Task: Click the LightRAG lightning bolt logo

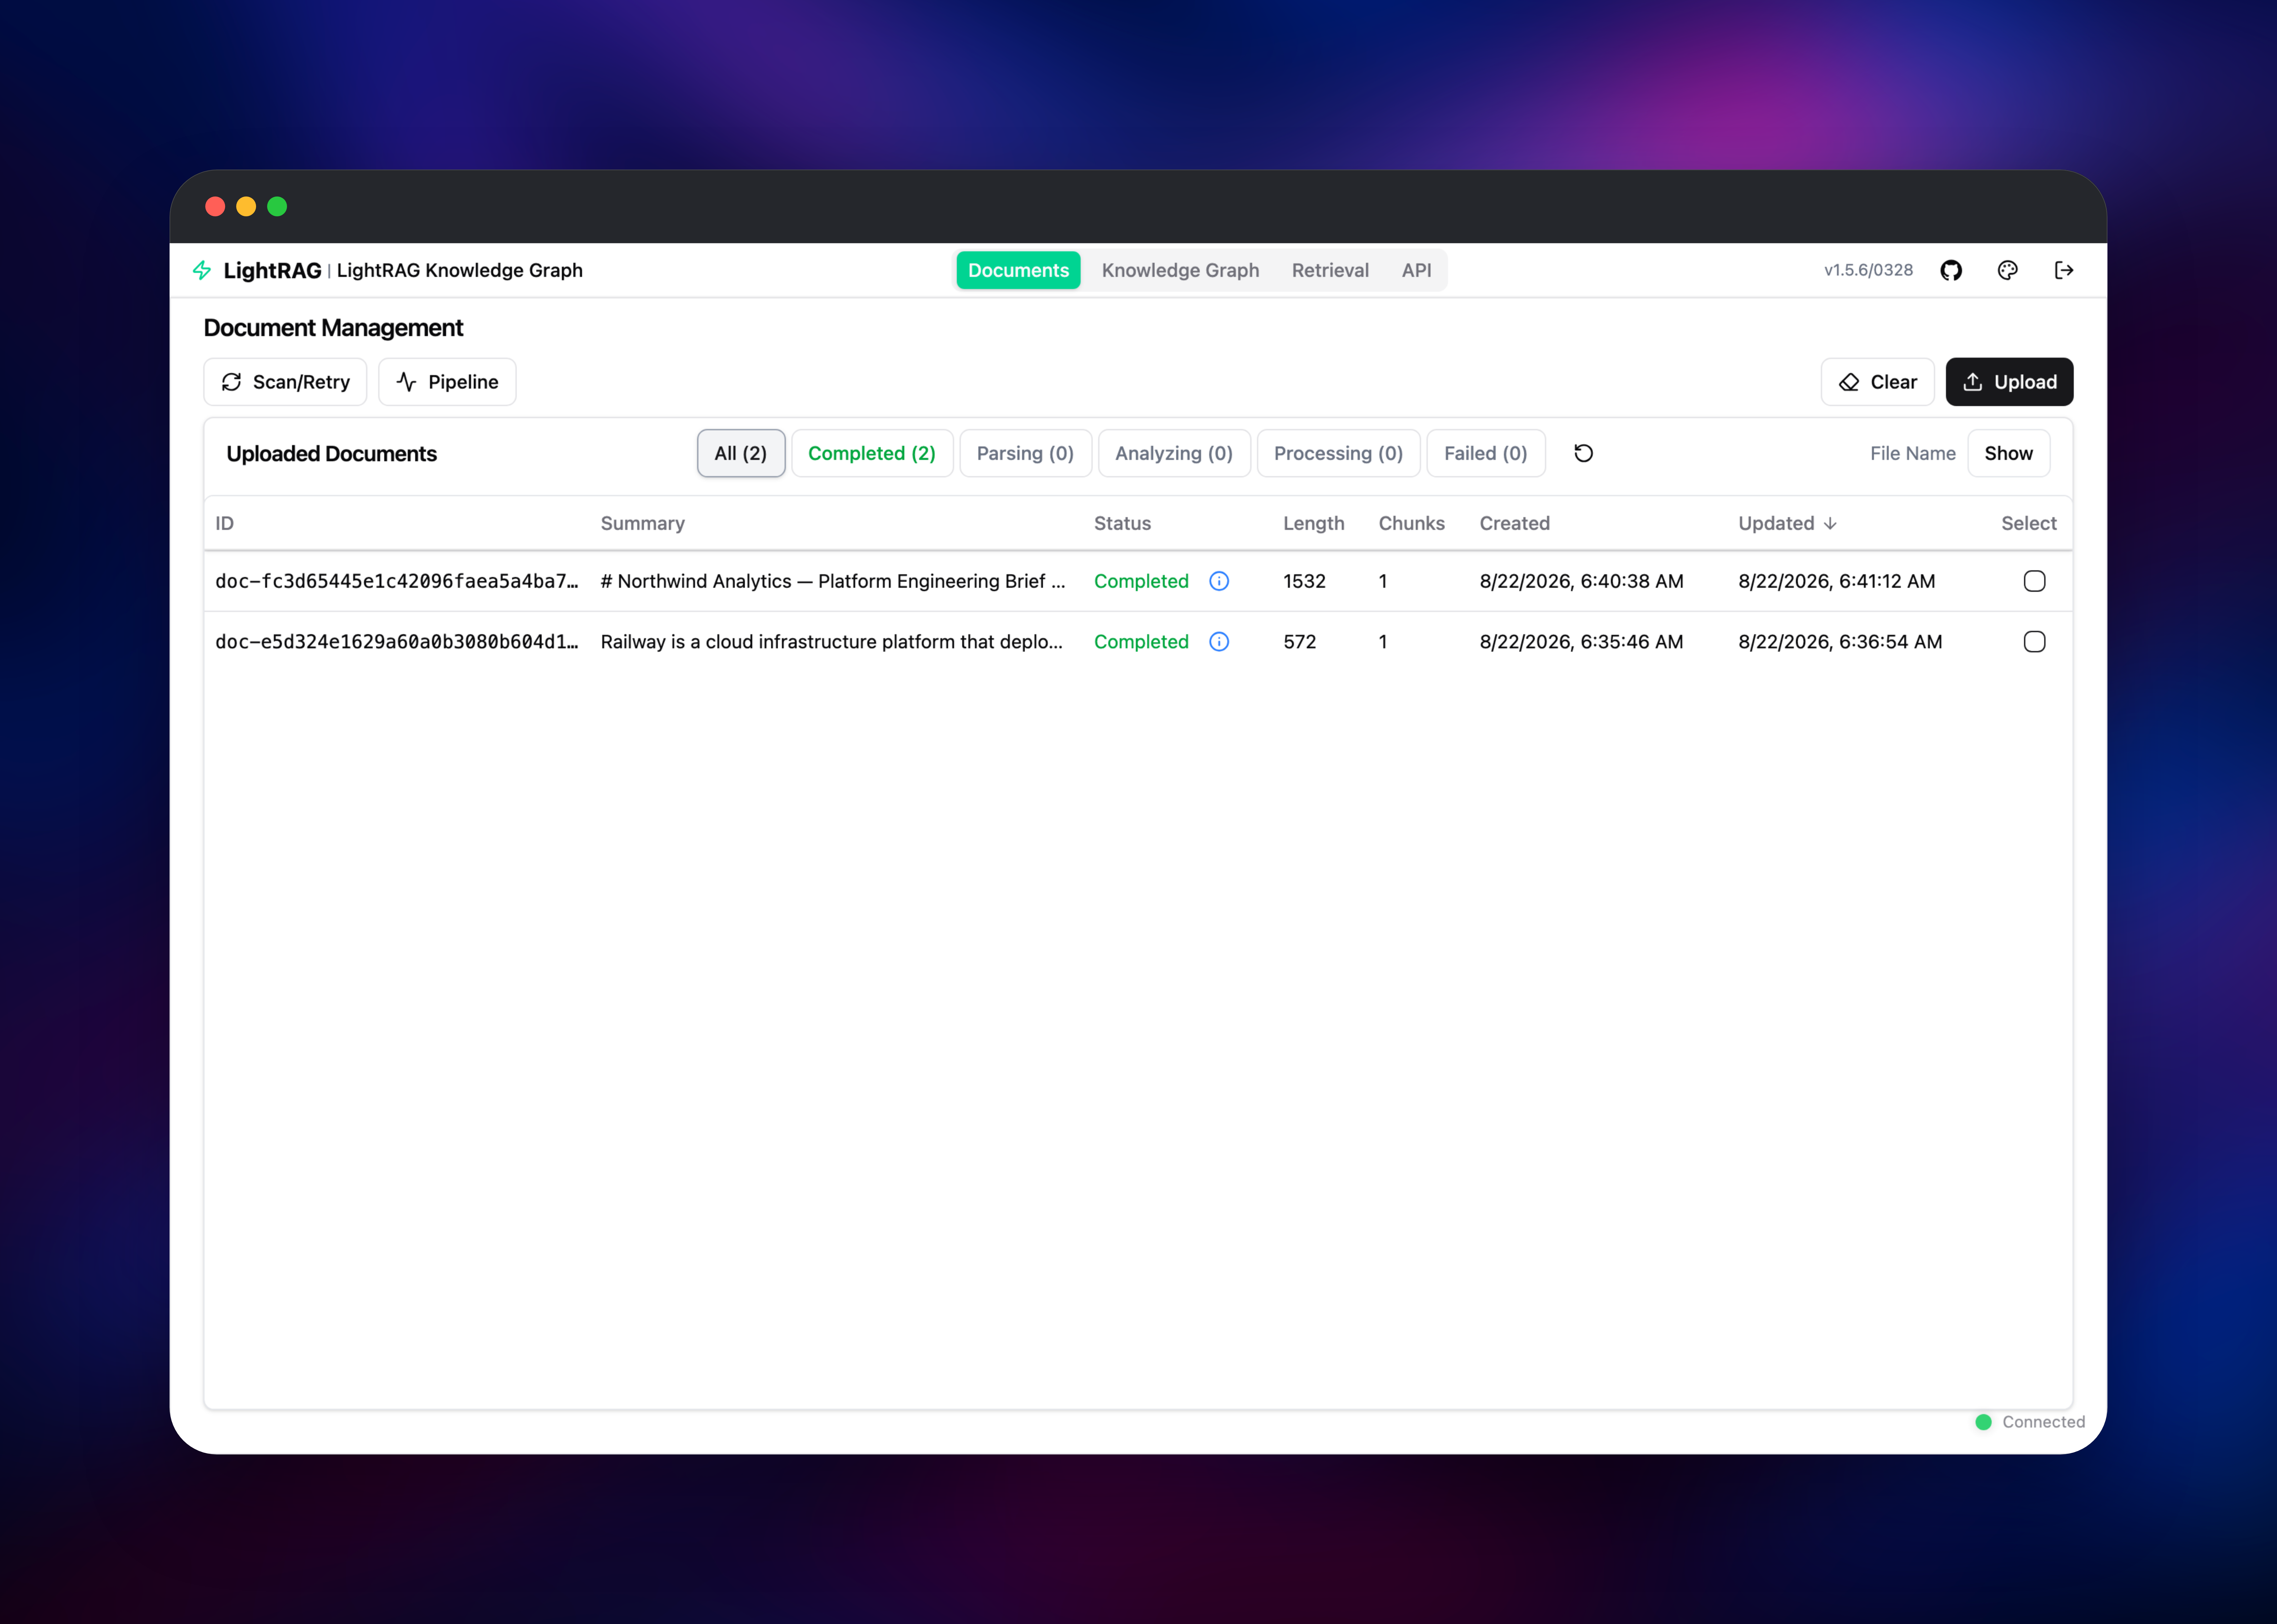Action: [x=202, y=270]
